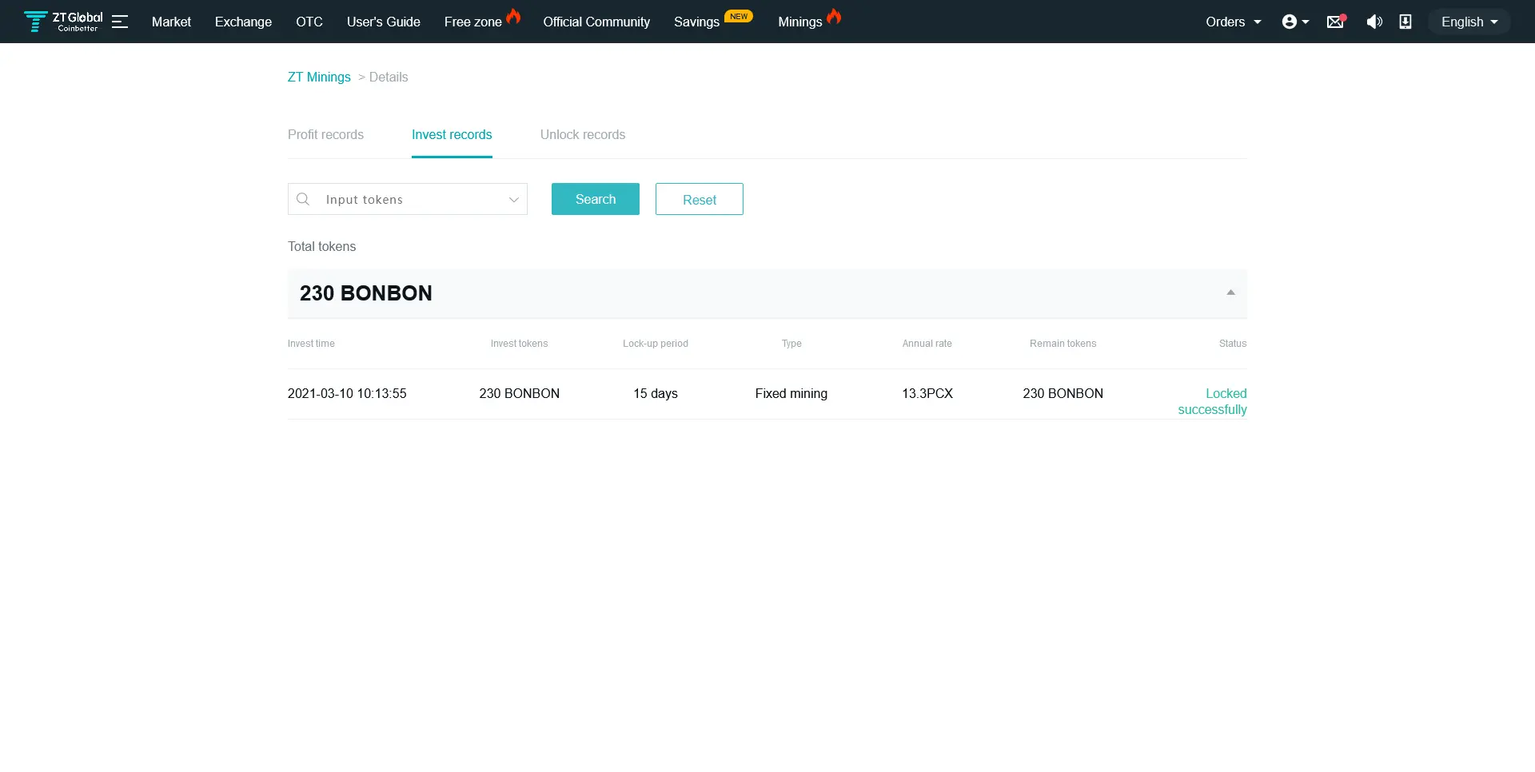Follow the ZT Minings breadcrumb link
This screenshot has height=772, width=1535.
point(319,77)
